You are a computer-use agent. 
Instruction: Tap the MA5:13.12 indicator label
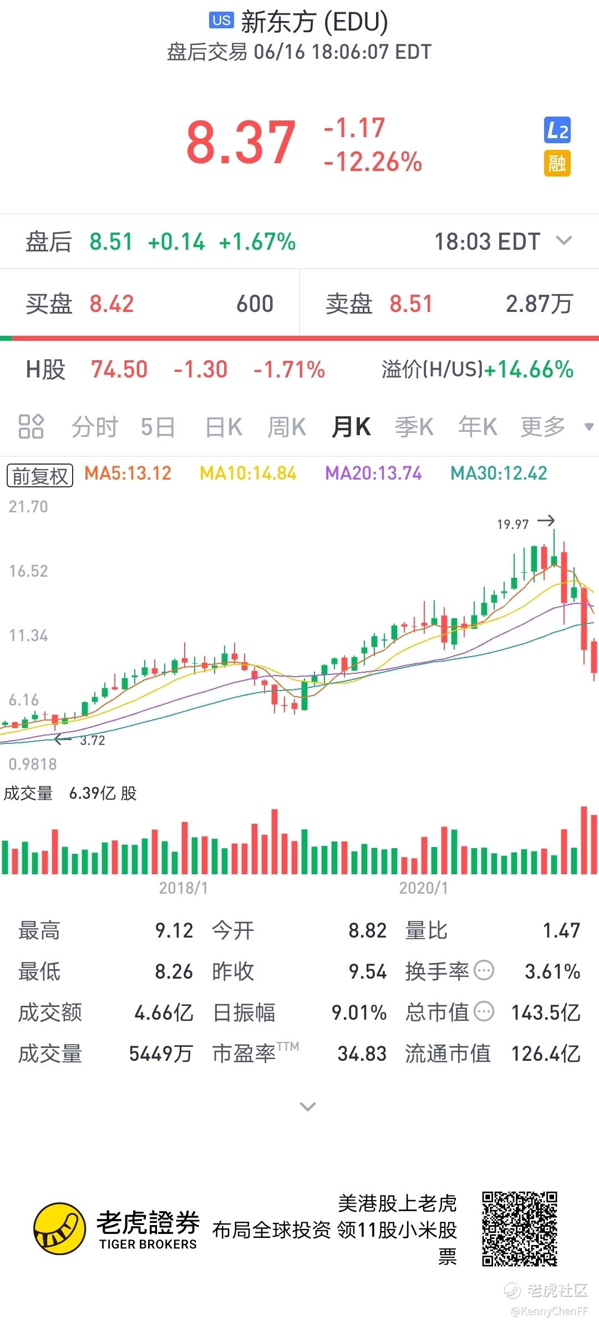(x=128, y=473)
